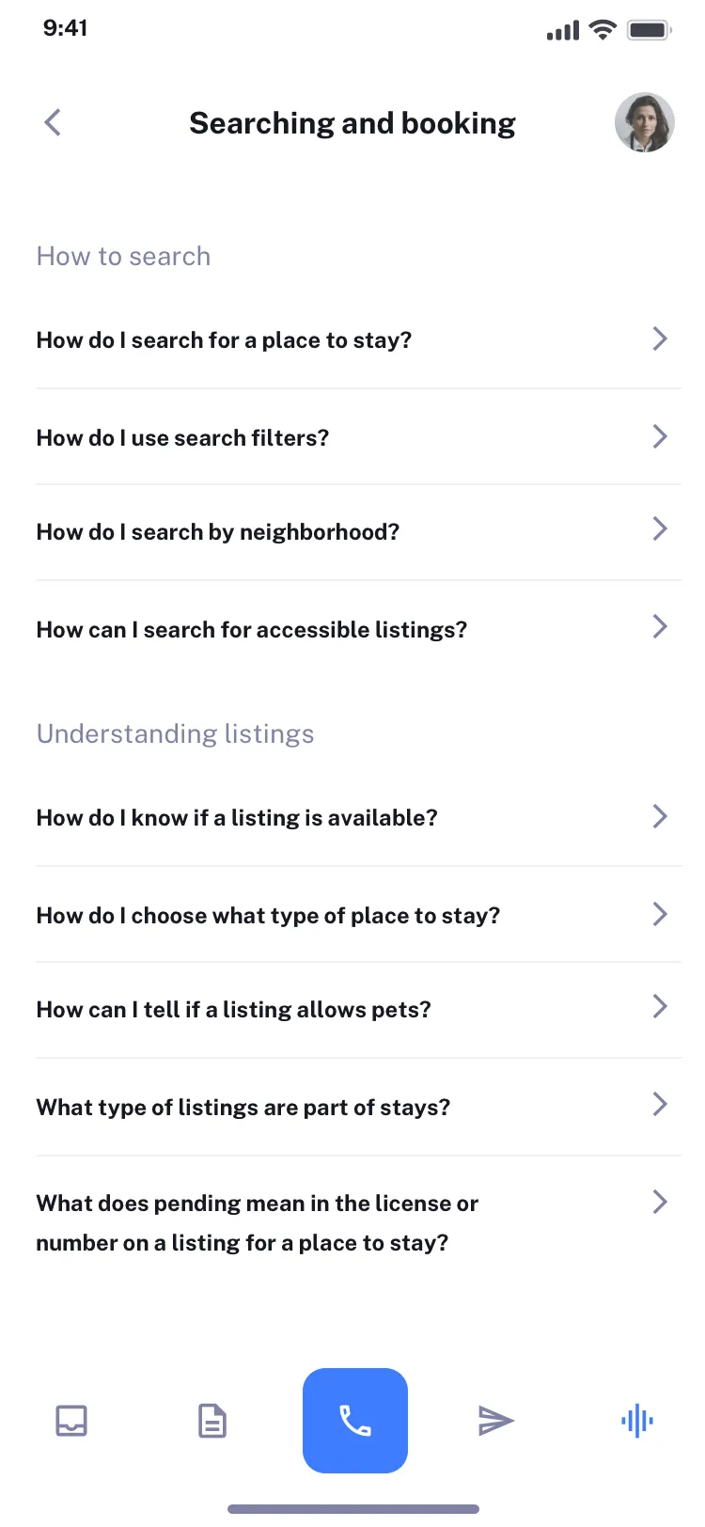Tap the back arrow icon
The width and height of the screenshot is (705, 1527).
click(53, 122)
